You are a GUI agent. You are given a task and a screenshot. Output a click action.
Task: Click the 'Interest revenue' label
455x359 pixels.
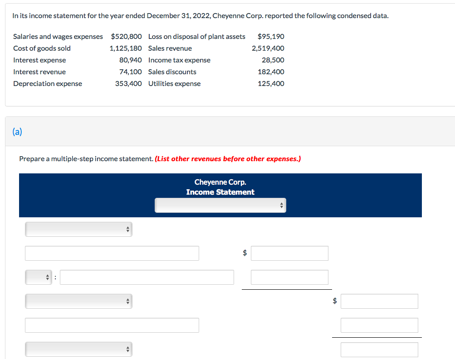coord(39,72)
